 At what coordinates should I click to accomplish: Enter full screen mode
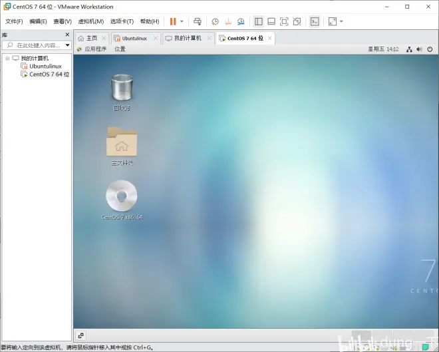tap(284, 21)
